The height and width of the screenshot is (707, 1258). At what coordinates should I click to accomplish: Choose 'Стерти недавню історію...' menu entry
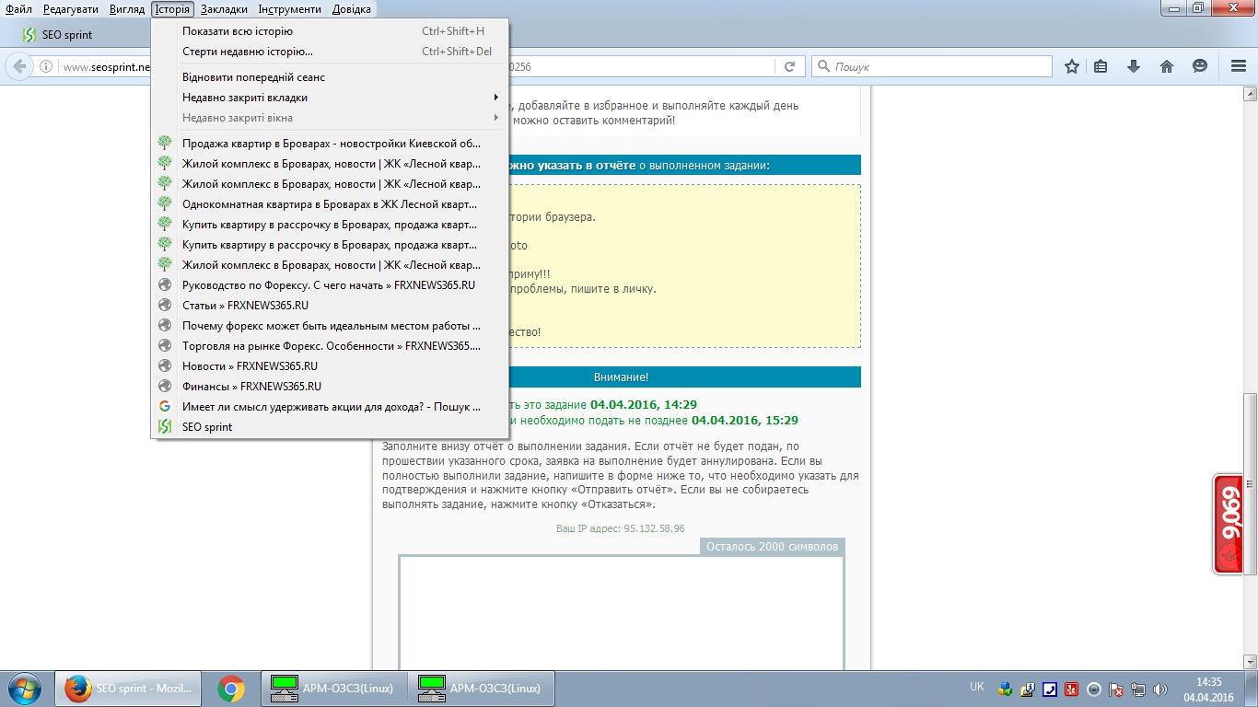(331, 52)
